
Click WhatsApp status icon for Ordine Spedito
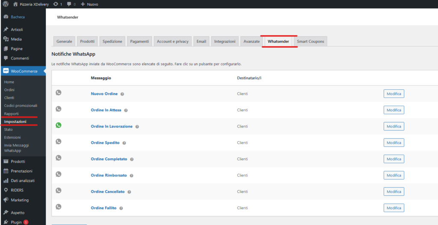(x=58, y=142)
